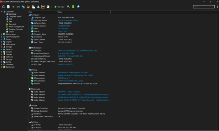Click the Refresh toolbar icon

[3, 7]
